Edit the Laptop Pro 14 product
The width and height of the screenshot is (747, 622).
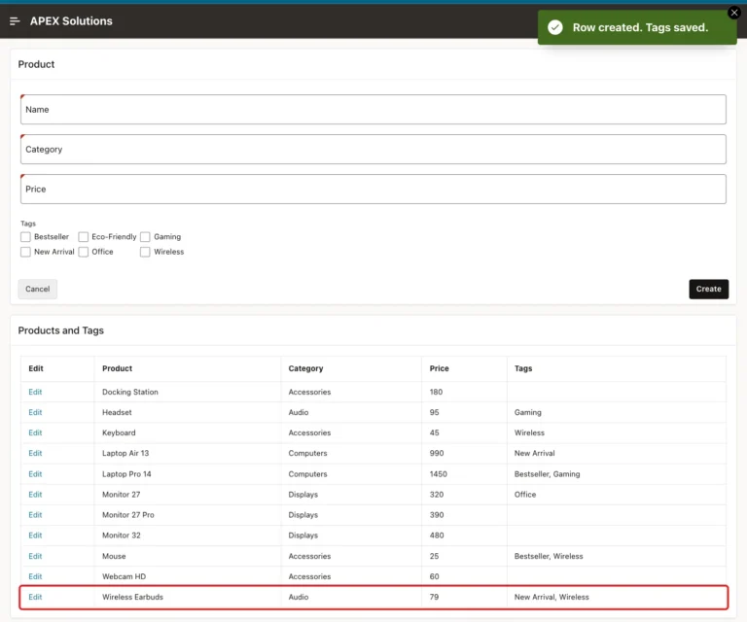(x=35, y=474)
